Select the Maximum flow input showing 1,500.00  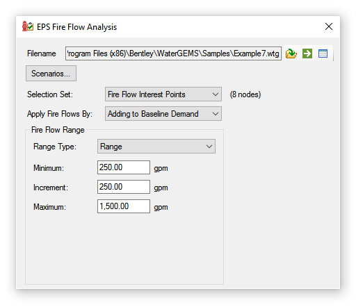point(124,206)
